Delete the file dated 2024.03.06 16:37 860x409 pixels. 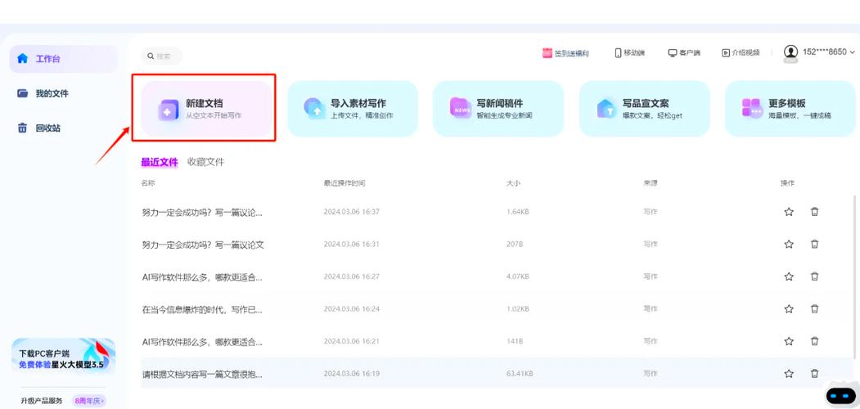pyautogui.click(x=814, y=212)
